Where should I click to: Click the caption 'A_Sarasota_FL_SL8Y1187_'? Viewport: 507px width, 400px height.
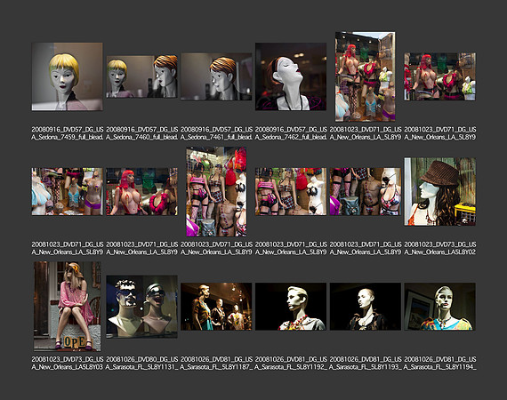tap(216, 367)
